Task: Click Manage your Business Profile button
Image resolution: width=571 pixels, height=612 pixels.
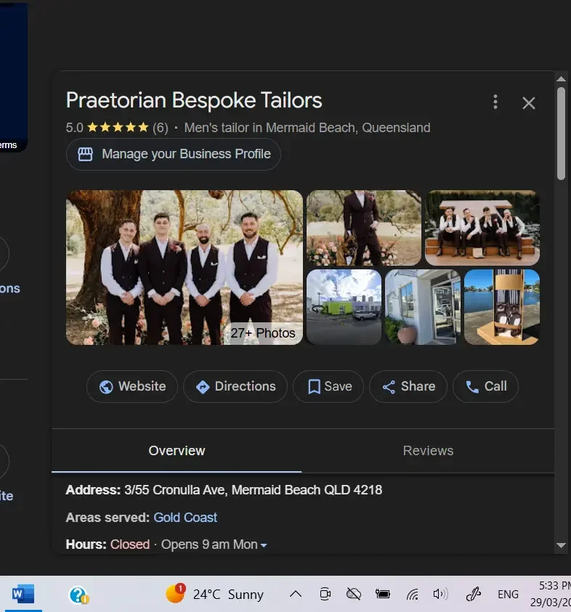Action: coord(174,154)
